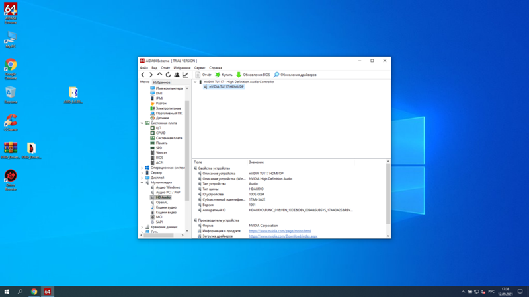Open the Файл menu
529x297 pixels.
point(143,68)
